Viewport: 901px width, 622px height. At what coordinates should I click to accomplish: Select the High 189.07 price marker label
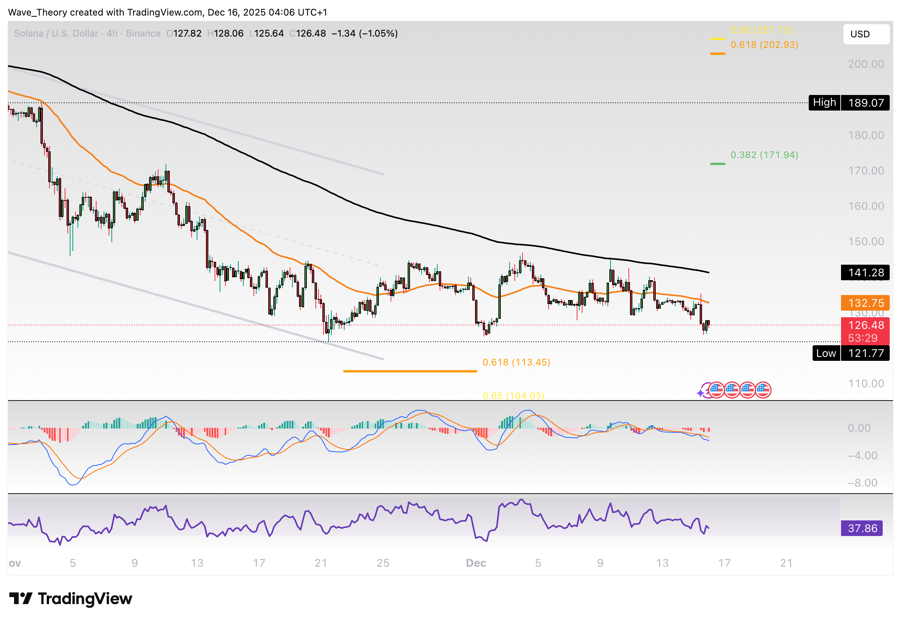click(850, 102)
